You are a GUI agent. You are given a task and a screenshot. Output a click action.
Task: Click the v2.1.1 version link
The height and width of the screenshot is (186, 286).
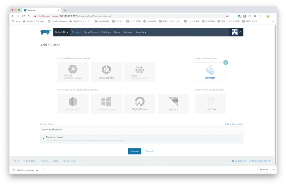pyautogui.click(x=16, y=161)
